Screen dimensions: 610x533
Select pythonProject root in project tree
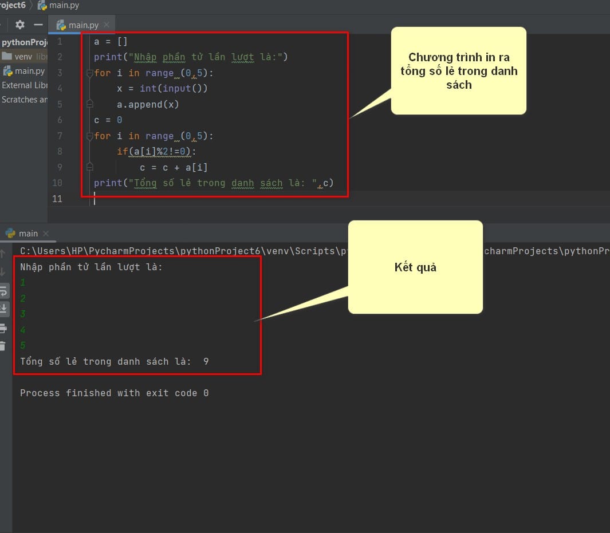pos(24,42)
